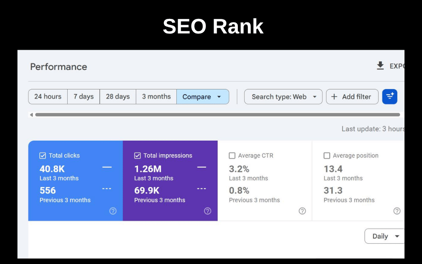
Task: Open help icon on Total impressions card
Action: (207, 211)
